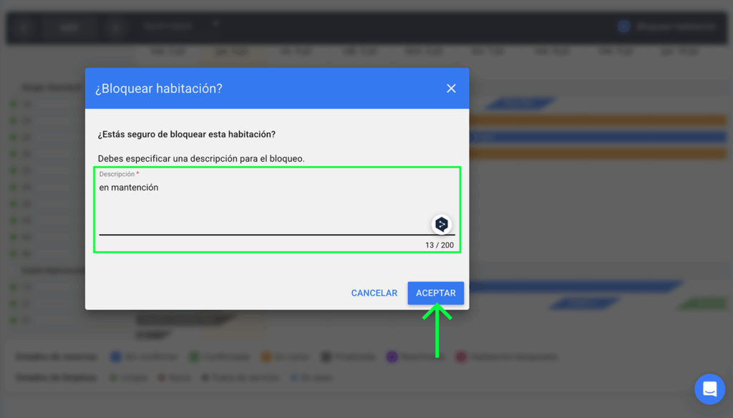Click the blue reservation status legend icon

115,356
